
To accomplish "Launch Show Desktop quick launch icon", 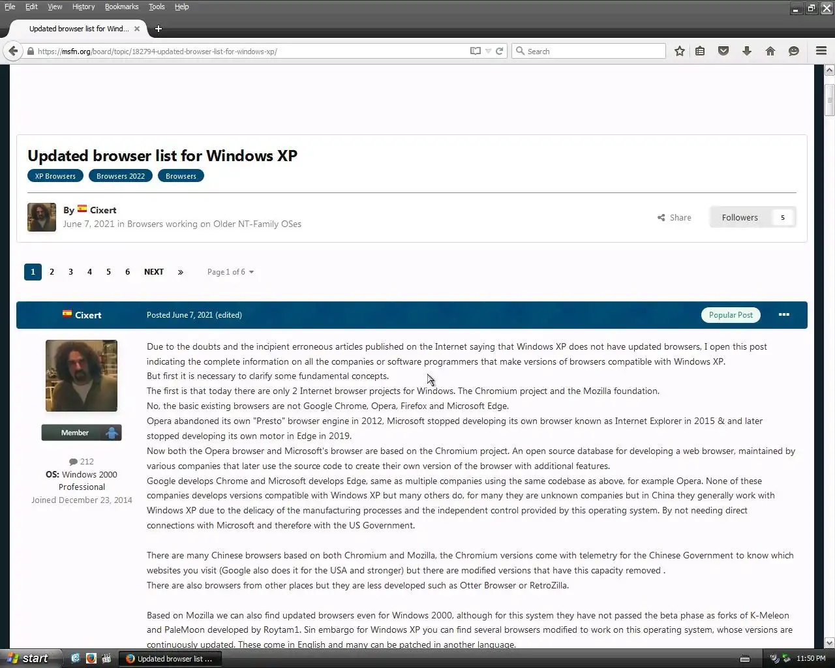I will click(x=75, y=659).
